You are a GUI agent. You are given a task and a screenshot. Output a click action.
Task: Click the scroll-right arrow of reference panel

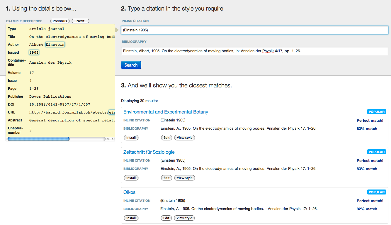(112, 139)
